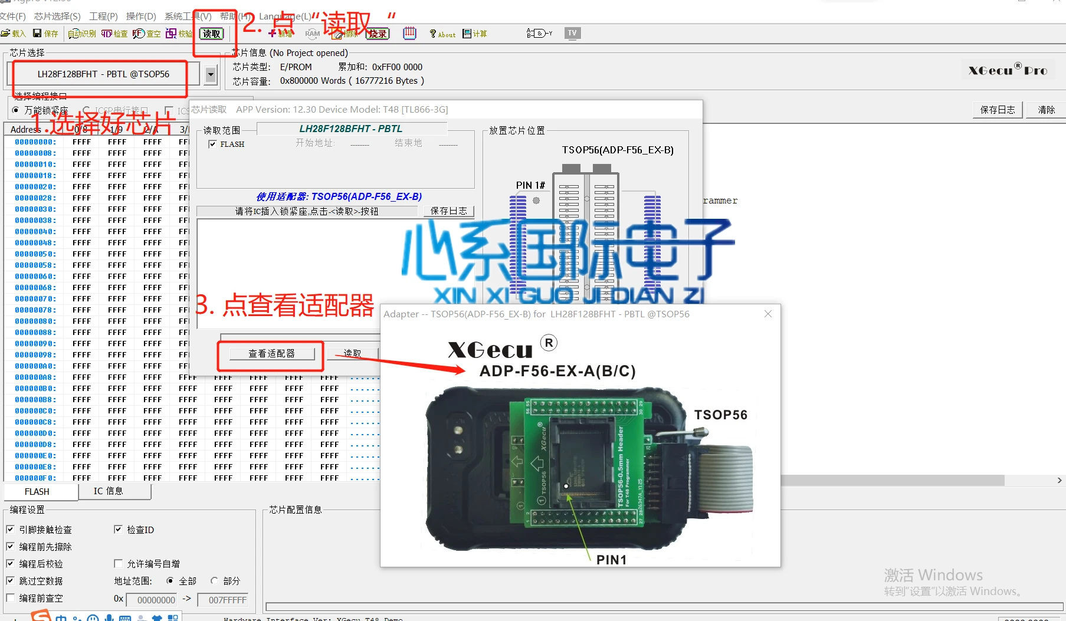Click Sogou punctuation mode icon
Screen dimensions: 1066x621
point(77,618)
